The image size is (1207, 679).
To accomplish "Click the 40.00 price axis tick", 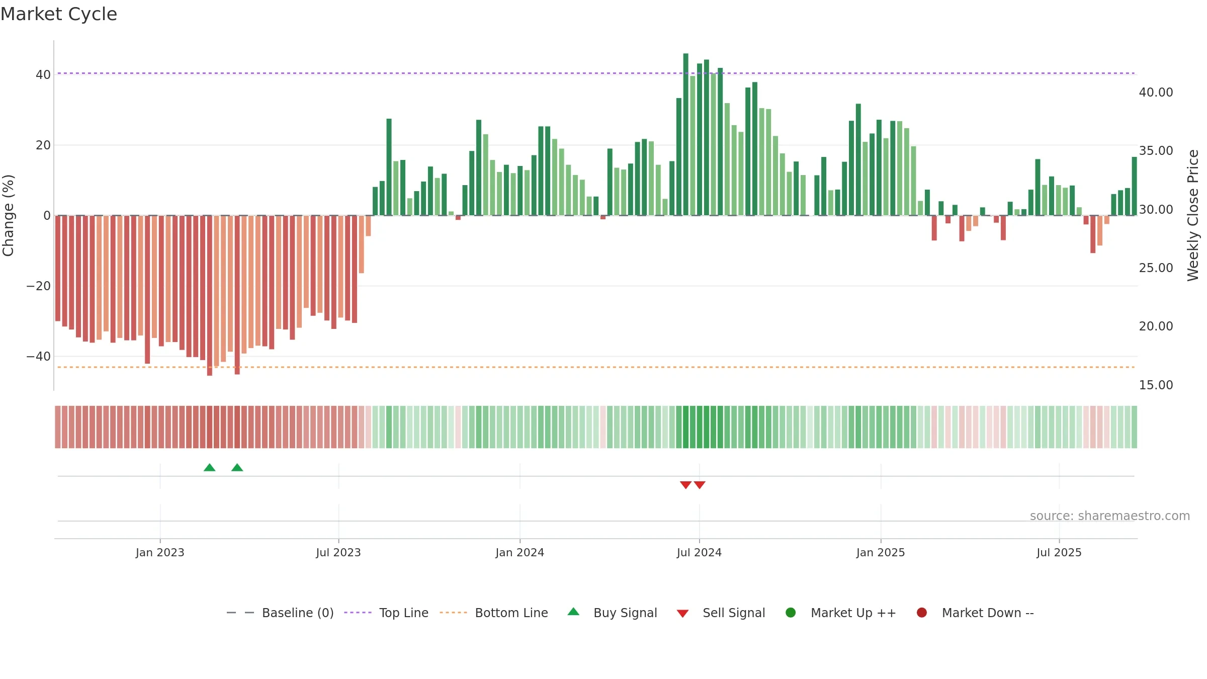I will (x=1156, y=93).
